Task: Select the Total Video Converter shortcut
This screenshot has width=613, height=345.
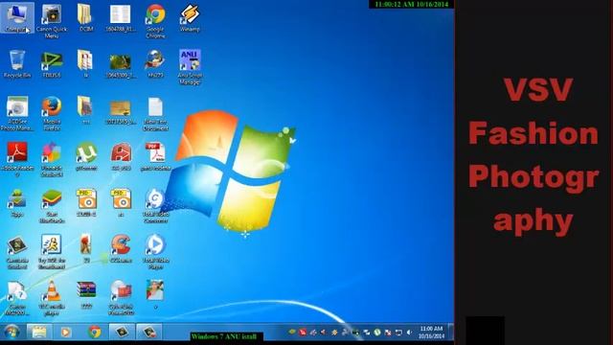Action: 155,205
